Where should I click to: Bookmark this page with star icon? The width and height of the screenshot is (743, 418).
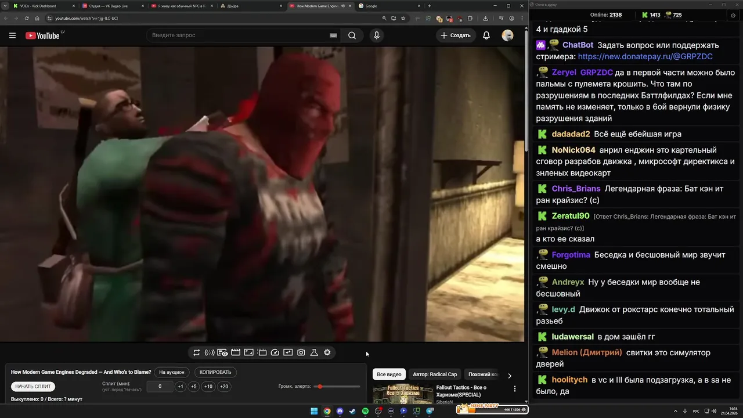click(403, 18)
